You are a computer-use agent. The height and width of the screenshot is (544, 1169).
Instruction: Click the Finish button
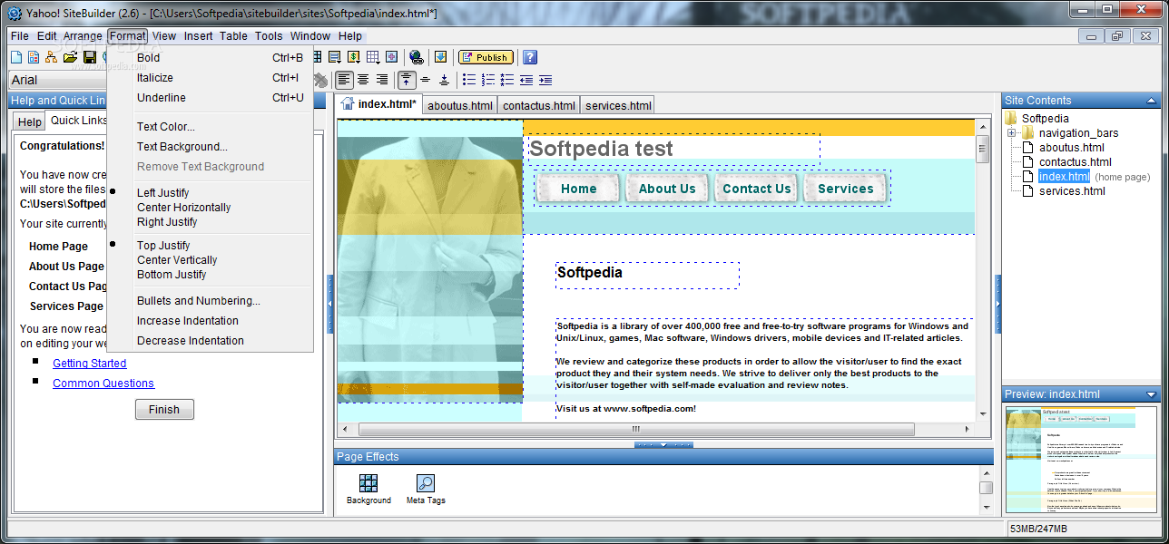tap(164, 409)
